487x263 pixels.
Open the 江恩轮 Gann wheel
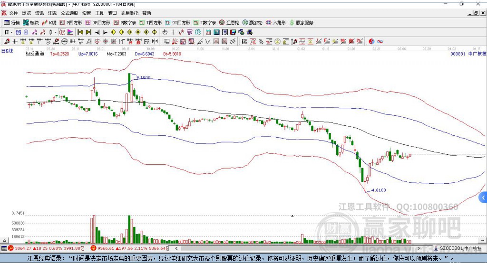coord(229,23)
